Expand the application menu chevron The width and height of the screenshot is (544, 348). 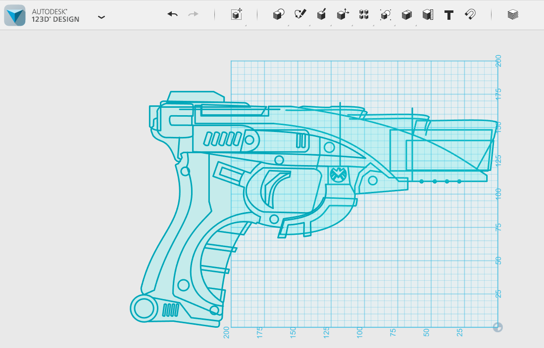[101, 17]
